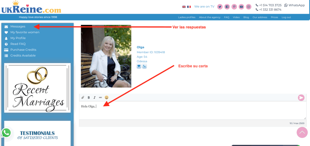This screenshot has width=310, height=146.
Task: Click the pink scroll-to-top arrow button
Action: pyautogui.click(x=302, y=132)
